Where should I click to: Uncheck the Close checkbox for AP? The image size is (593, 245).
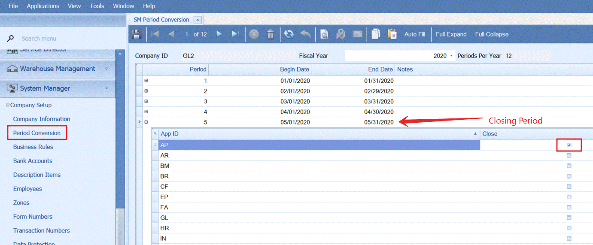(x=569, y=145)
